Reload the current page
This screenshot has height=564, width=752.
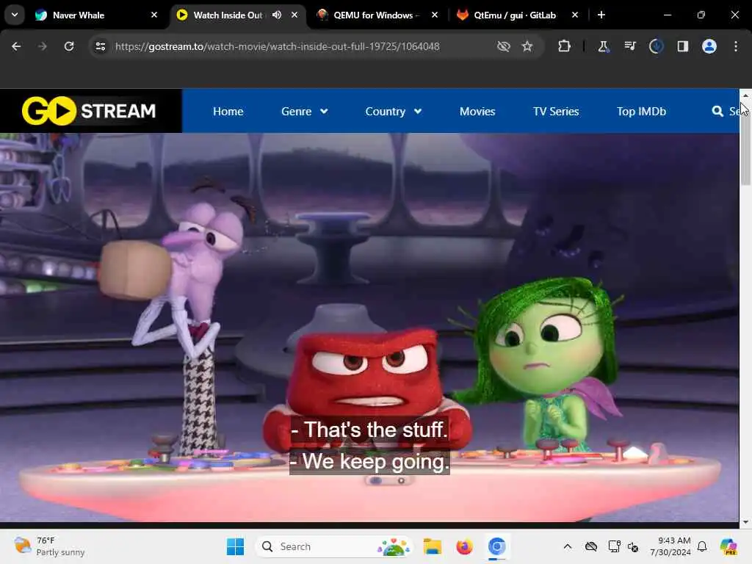click(69, 46)
